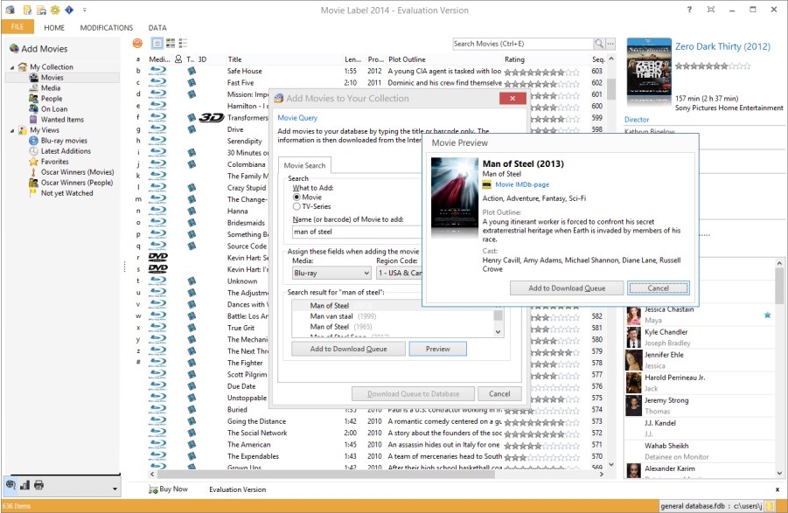Open the Region Code dropdown
This screenshot has height=513, width=788.
point(399,273)
